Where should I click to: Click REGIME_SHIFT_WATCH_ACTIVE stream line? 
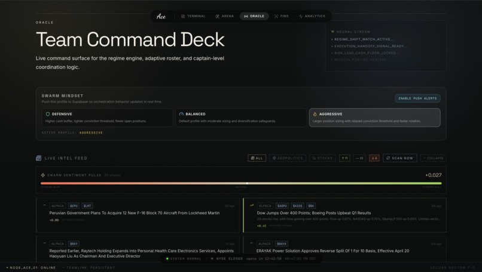click(x=362, y=39)
